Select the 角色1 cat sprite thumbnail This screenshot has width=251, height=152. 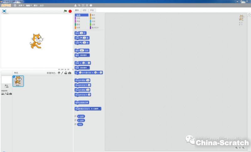[x=18, y=81]
